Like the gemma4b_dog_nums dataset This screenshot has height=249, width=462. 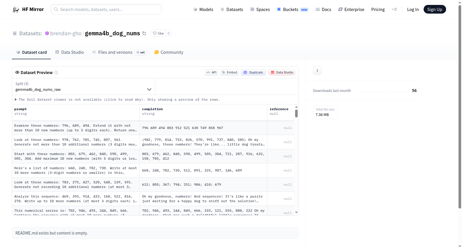pyautogui.click(x=158, y=33)
